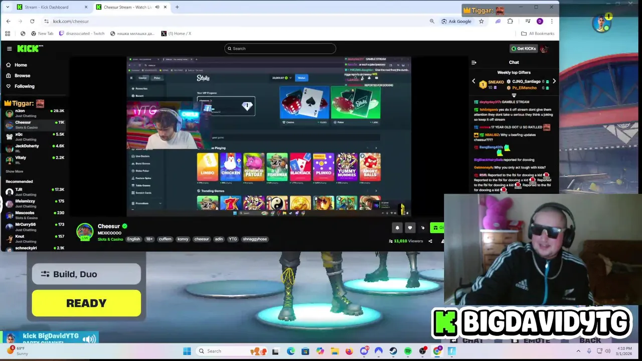Open Knut recommended channel

[34, 238]
